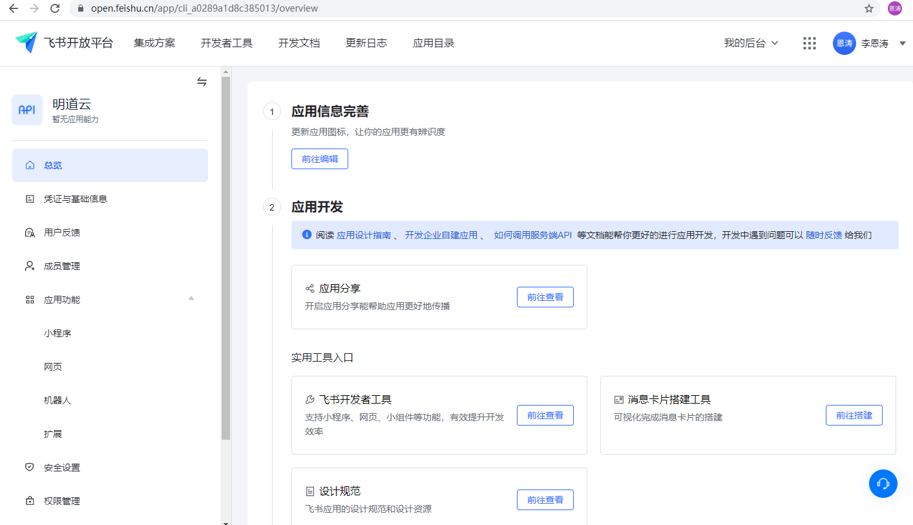The height and width of the screenshot is (525, 913).
Task: Open 更新日志 in the top navigation
Action: point(366,43)
